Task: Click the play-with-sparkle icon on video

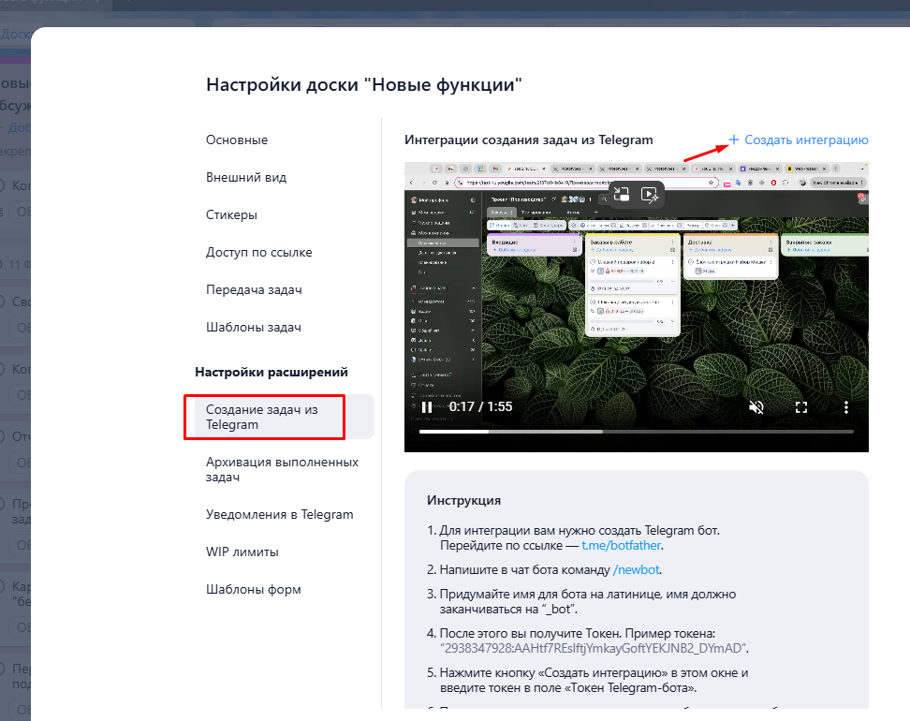Action: (650, 195)
